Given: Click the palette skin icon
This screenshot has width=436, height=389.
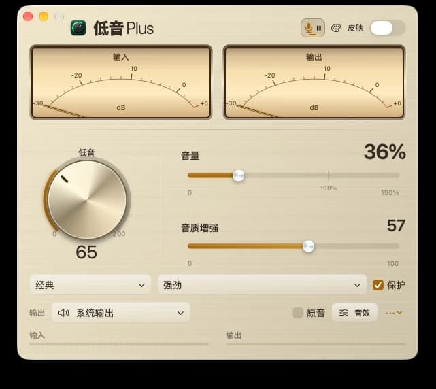Looking at the screenshot, I should (x=336, y=28).
